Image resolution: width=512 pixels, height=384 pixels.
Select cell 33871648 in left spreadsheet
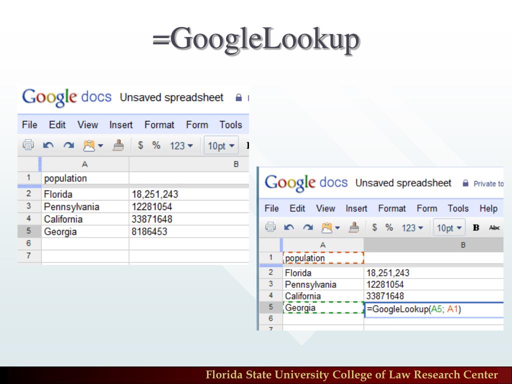[x=189, y=219]
